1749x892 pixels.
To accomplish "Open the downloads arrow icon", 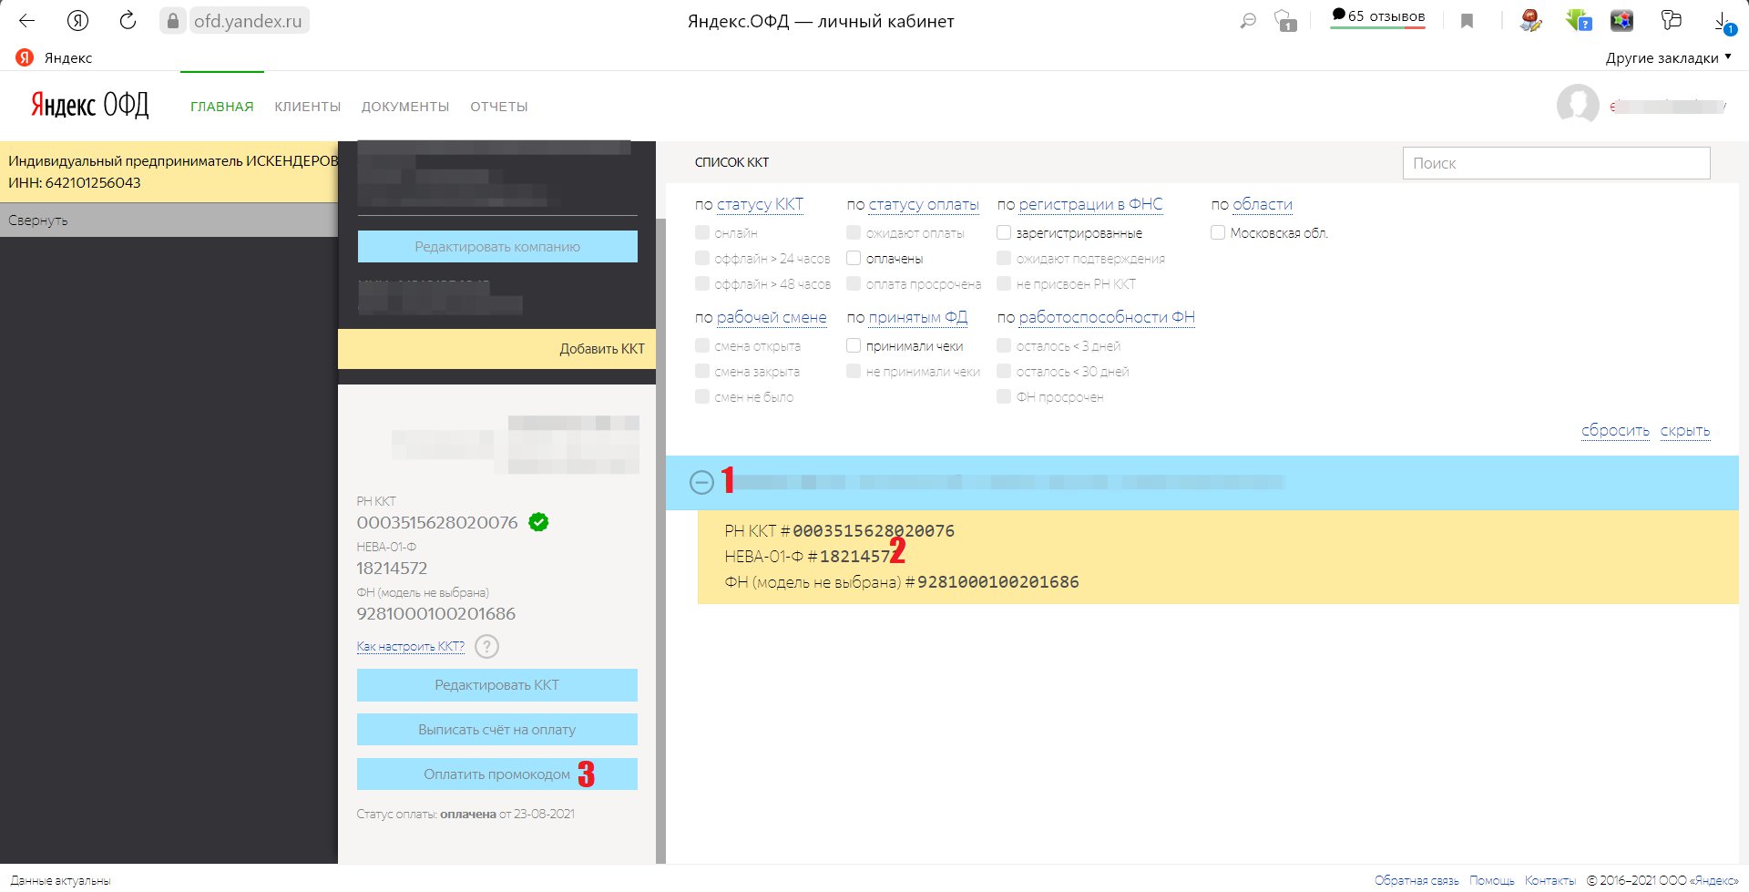I will [x=1724, y=22].
